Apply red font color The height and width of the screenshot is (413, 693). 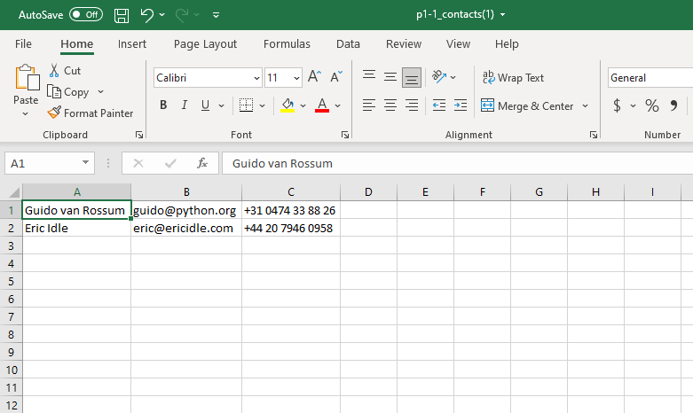322,105
